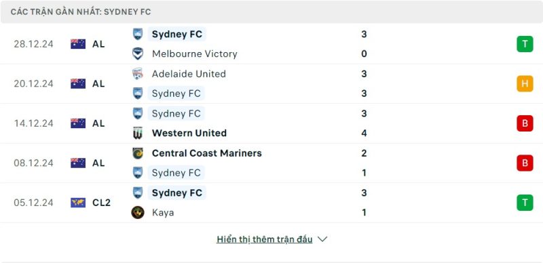543x263 pixels.
Task: Click the Central Coast Mariners crest
Action: coord(138,153)
